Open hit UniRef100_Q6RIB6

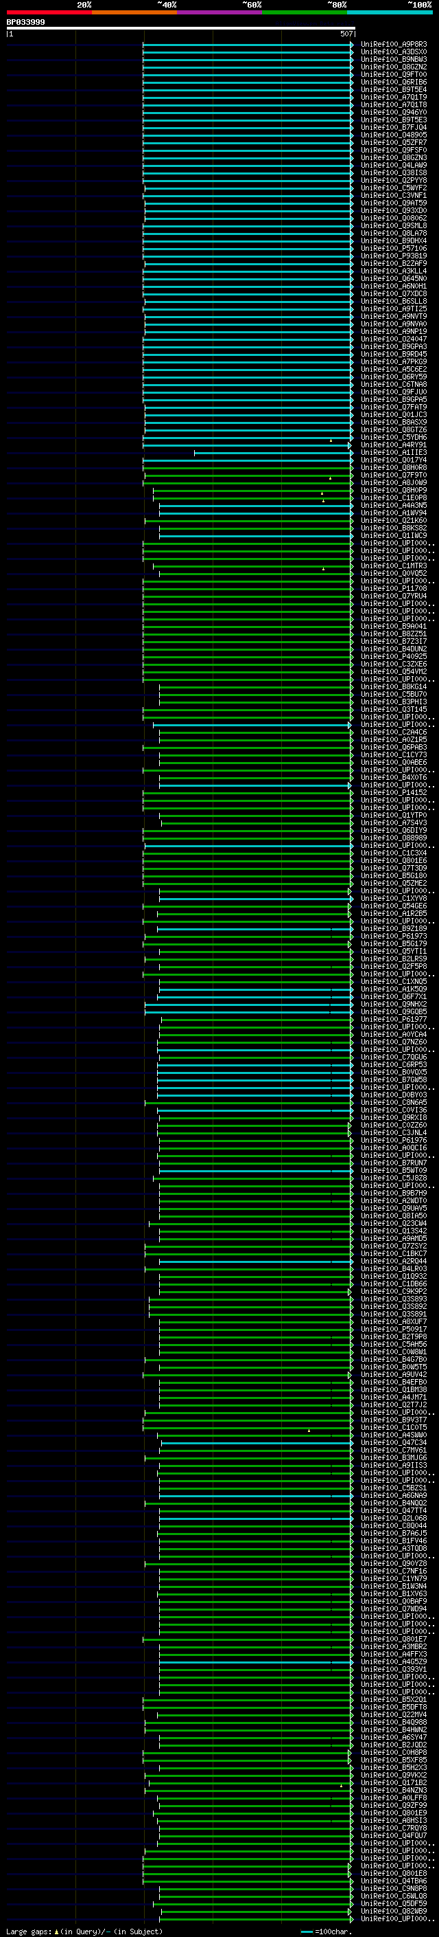point(394,82)
